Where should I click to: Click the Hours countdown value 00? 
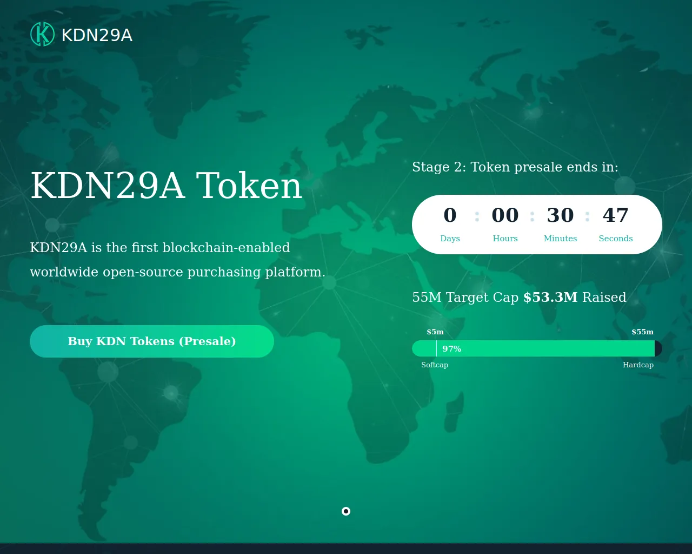click(505, 215)
